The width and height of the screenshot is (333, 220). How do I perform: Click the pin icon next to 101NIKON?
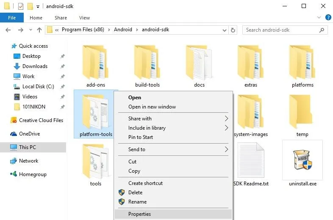pyautogui.click(x=62, y=107)
